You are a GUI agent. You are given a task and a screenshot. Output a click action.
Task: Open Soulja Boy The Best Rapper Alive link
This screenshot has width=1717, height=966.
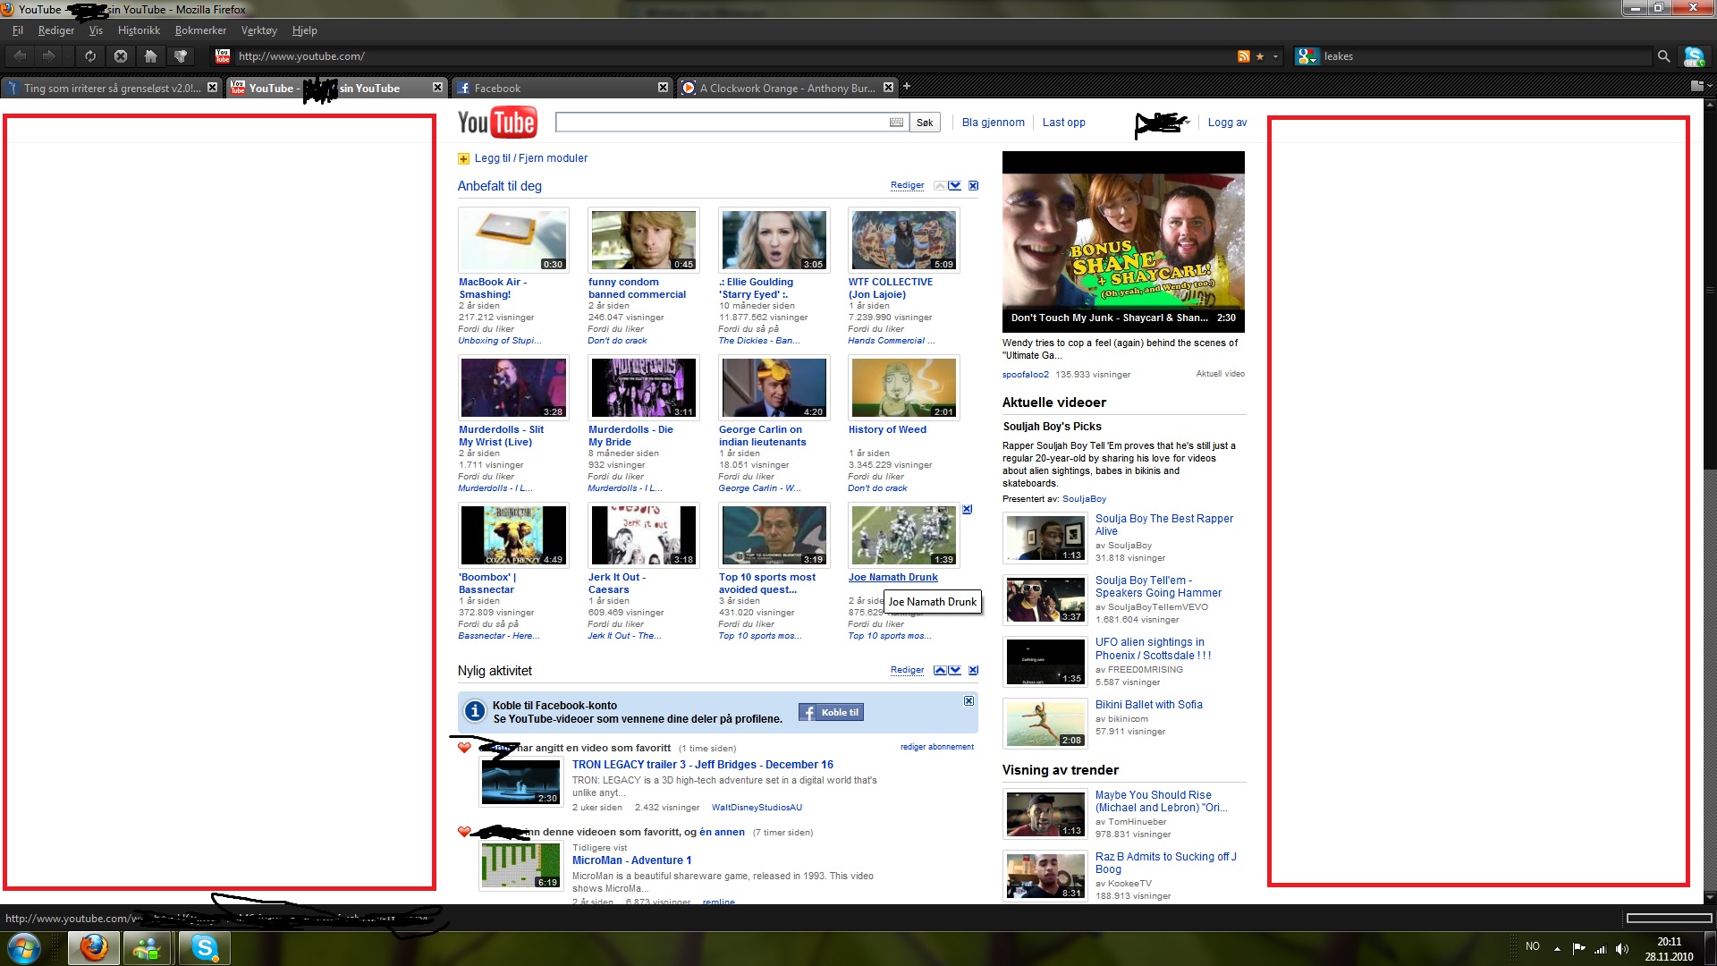tap(1164, 525)
